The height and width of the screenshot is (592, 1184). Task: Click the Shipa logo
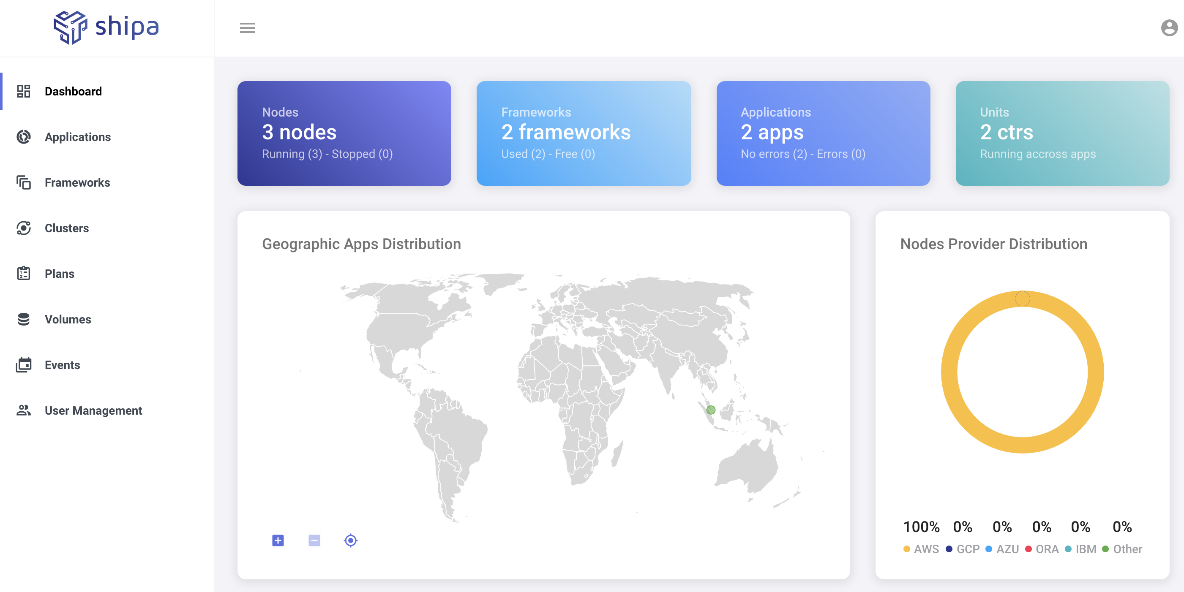[x=106, y=27]
